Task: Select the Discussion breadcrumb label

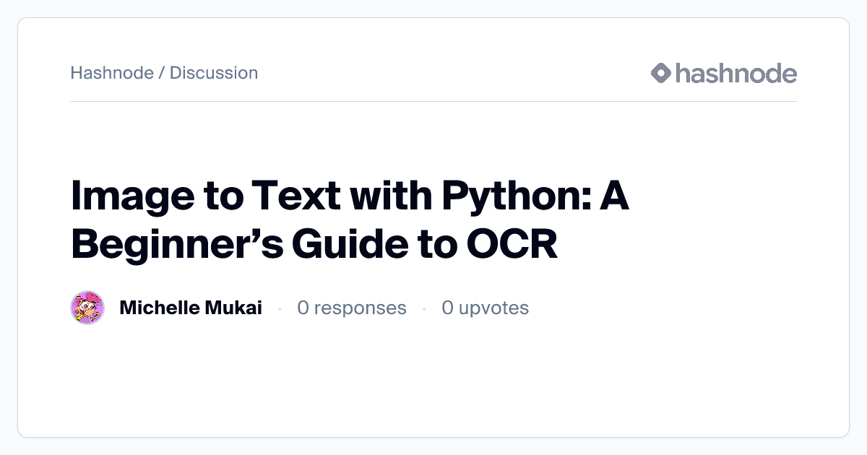Action: pos(214,73)
